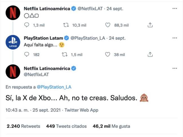View the 46,2 mil Me gusta list
This screenshot has width=183, height=137.
[109, 126]
